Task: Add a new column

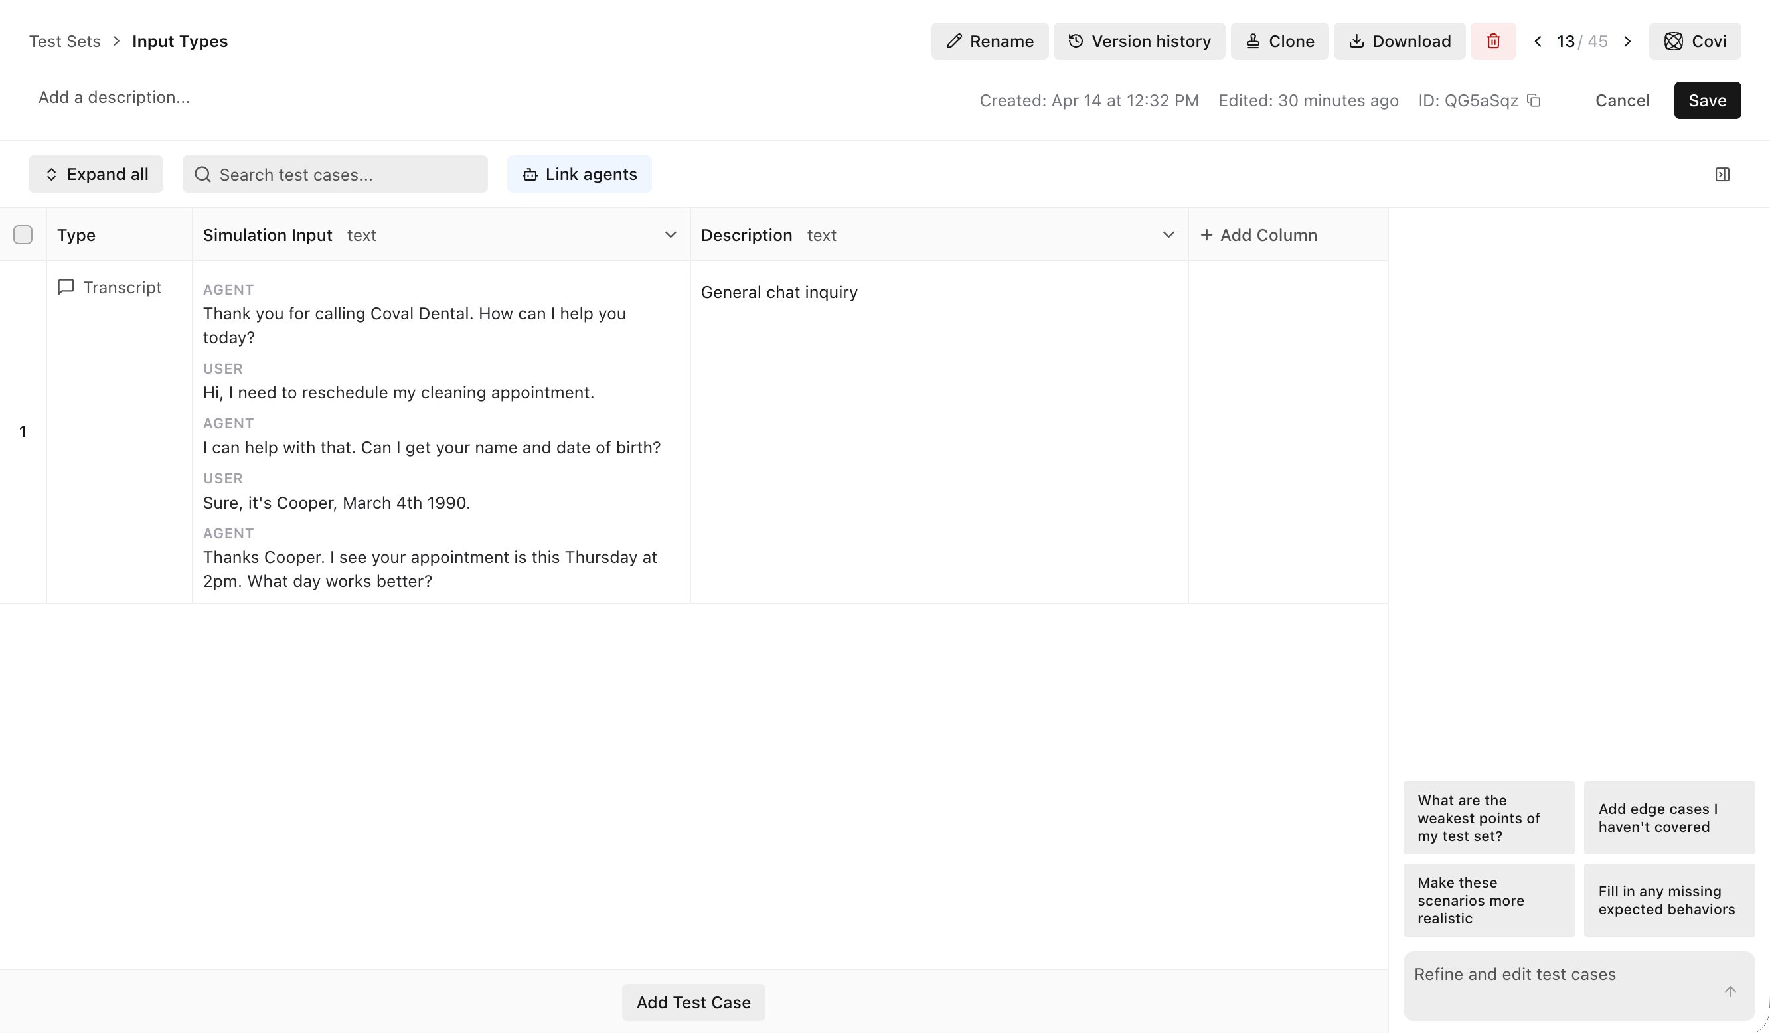Action: tap(1259, 235)
